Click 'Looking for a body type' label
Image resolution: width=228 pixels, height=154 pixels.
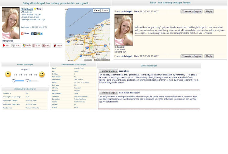11,104
